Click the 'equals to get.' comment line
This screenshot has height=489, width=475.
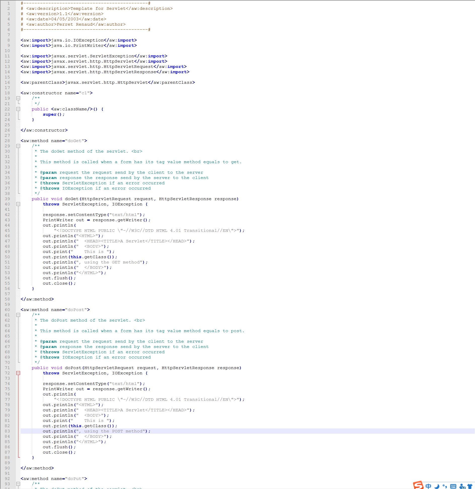138,162
